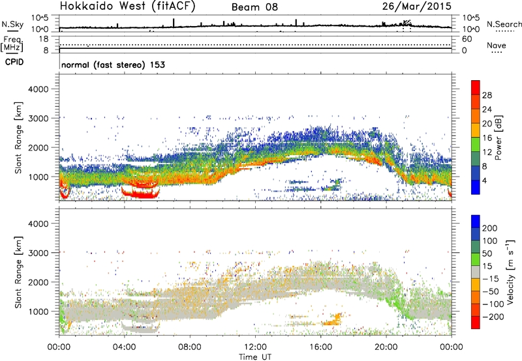Click the 'N.Search' legend label
This screenshot has height=361, width=522.
tap(504, 24)
